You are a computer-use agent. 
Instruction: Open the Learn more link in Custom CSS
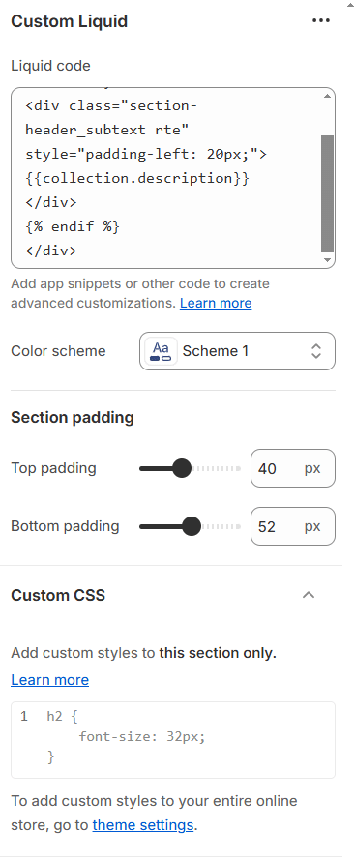[49, 679]
